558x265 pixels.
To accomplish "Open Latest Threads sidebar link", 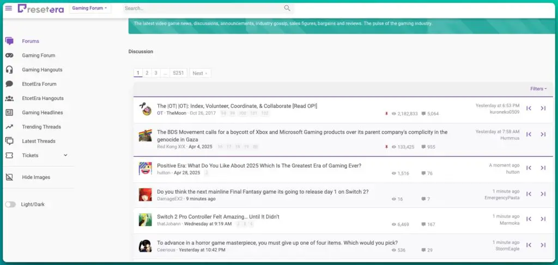I will (x=39, y=141).
